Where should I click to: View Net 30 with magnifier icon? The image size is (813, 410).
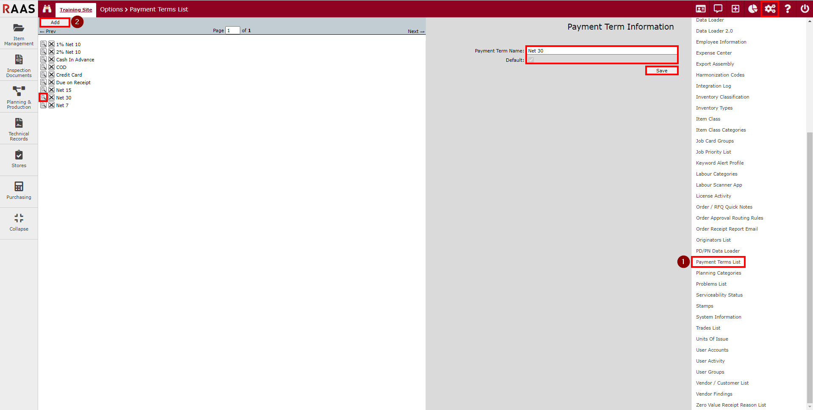43,98
